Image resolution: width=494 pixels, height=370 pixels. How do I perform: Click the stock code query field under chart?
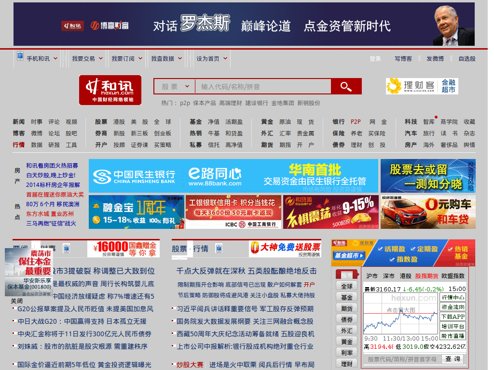(x=402, y=359)
